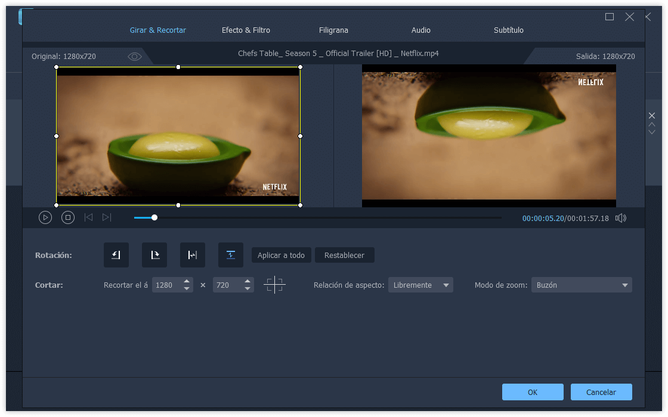Image resolution: width=668 pixels, height=417 pixels.
Task: Click the Cancelar button
Action: (x=601, y=392)
